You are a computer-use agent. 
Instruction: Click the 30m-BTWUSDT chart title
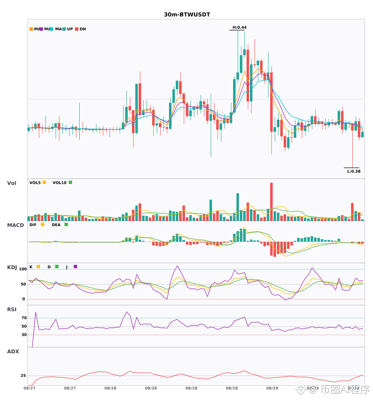187,15
